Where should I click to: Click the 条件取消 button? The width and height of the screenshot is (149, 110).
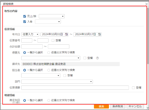(x=118, y=107)
